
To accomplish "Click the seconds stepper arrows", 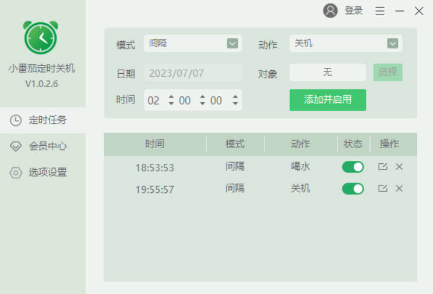I will tap(235, 100).
